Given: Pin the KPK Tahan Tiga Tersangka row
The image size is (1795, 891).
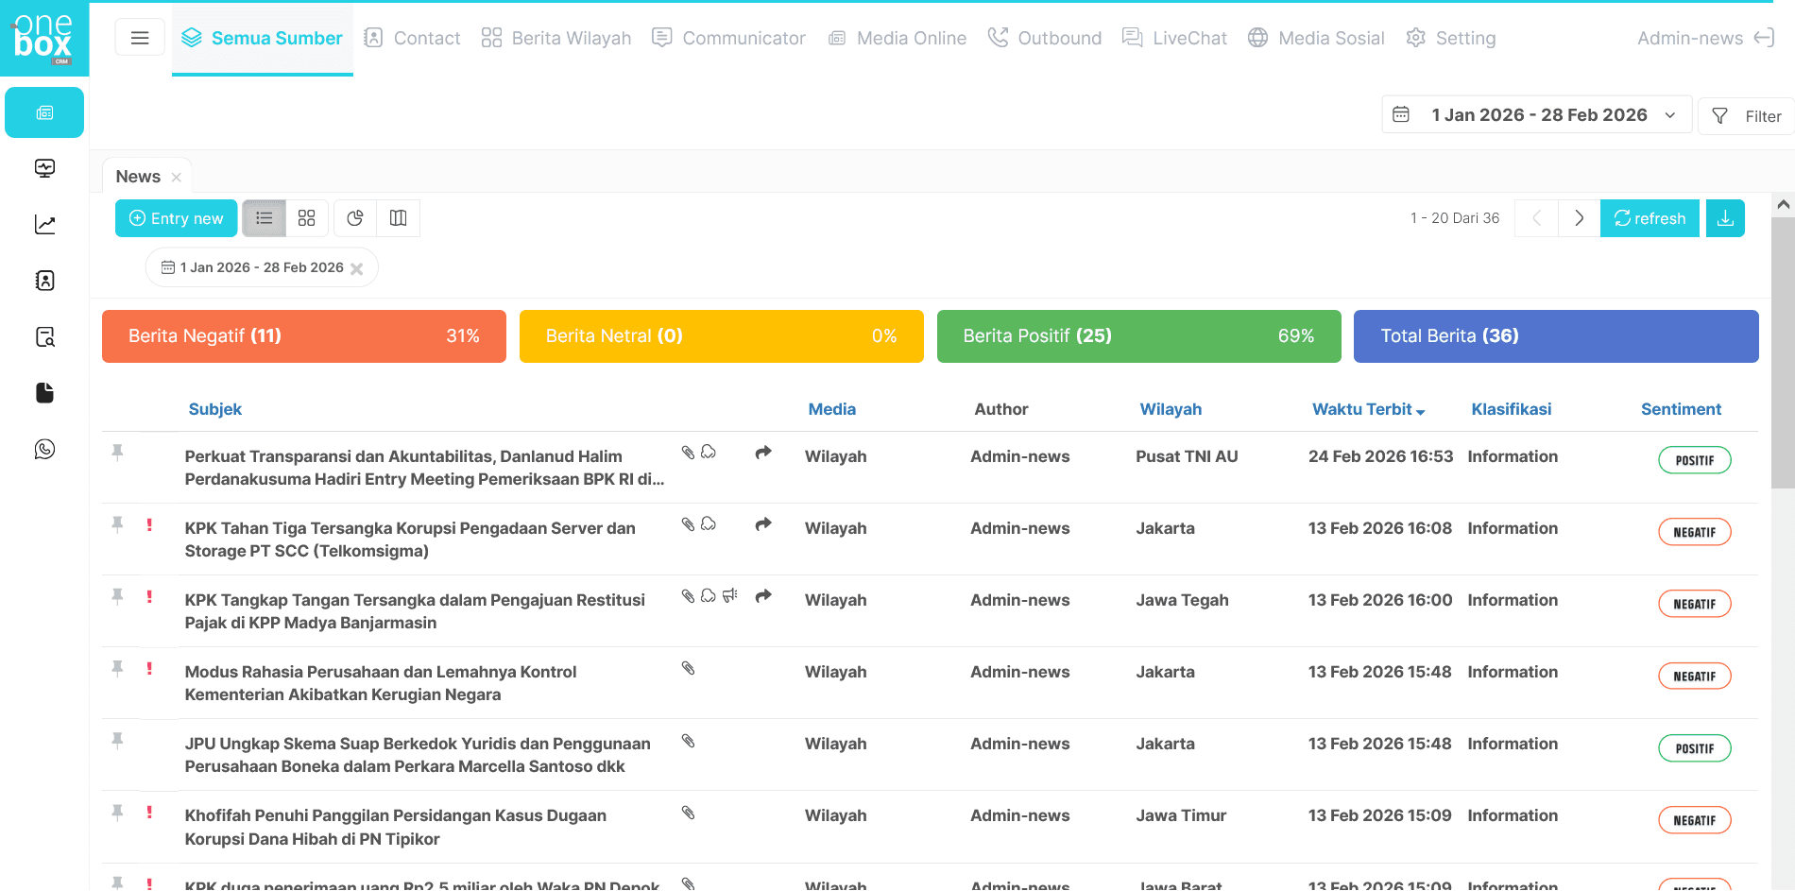Looking at the screenshot, I should click(x=117, y=523).
